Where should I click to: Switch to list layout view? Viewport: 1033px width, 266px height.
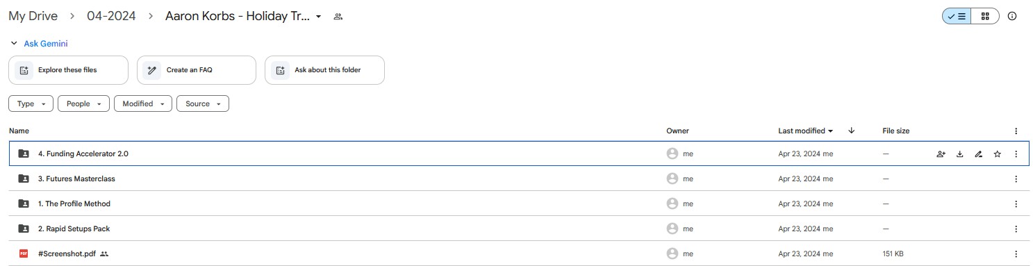click(x=957, y=16)
